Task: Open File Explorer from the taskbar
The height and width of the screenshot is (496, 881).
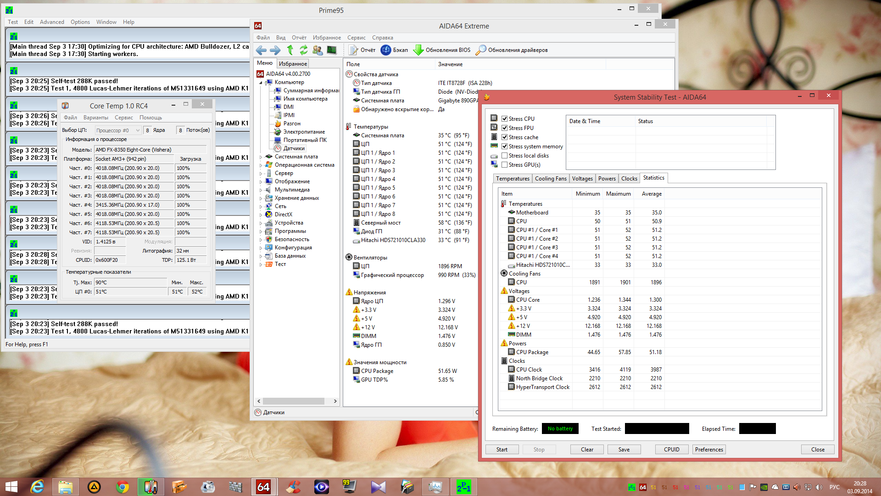Action: (x=66, y=487)
